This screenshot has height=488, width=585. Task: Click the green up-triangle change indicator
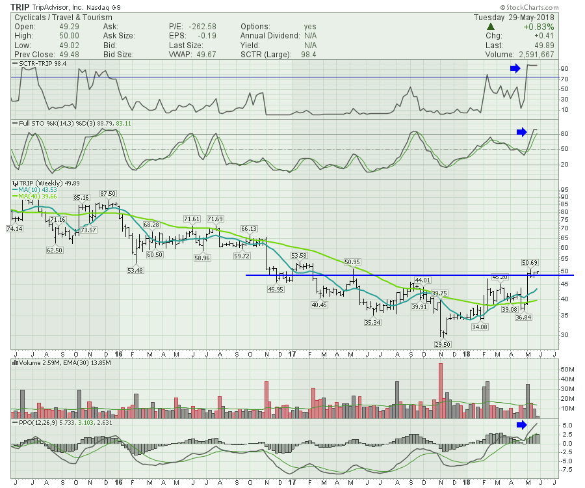(x=491, y=27)
